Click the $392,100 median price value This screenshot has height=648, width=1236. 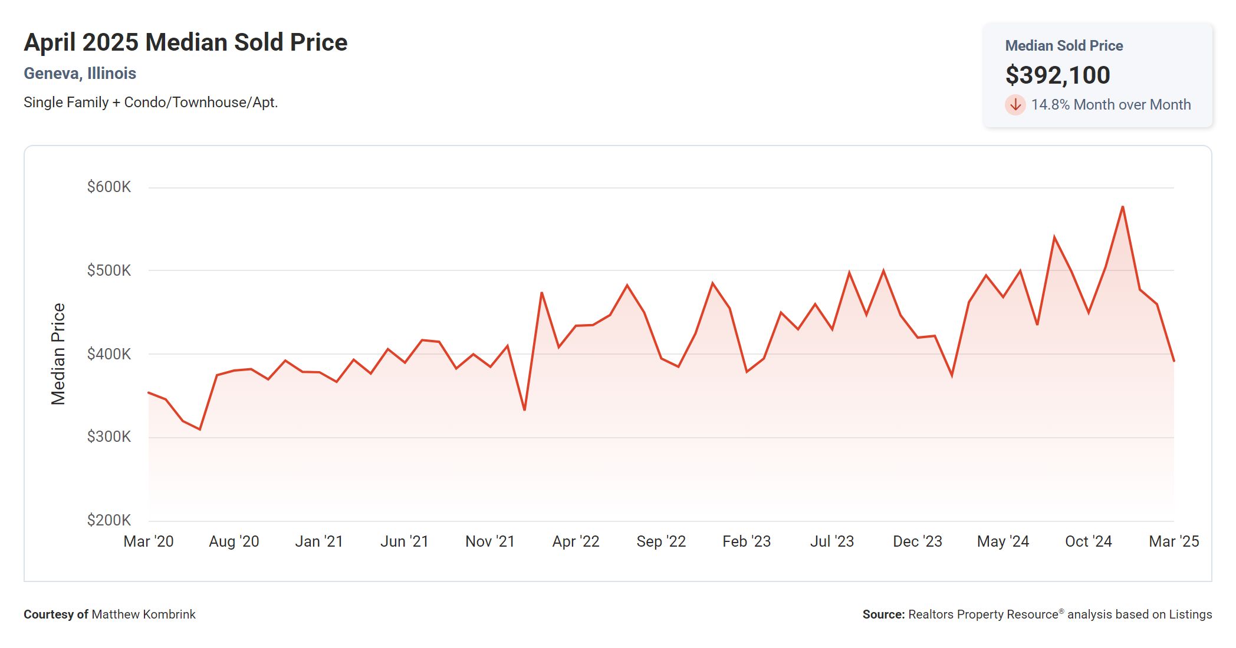click(1057, 75)
